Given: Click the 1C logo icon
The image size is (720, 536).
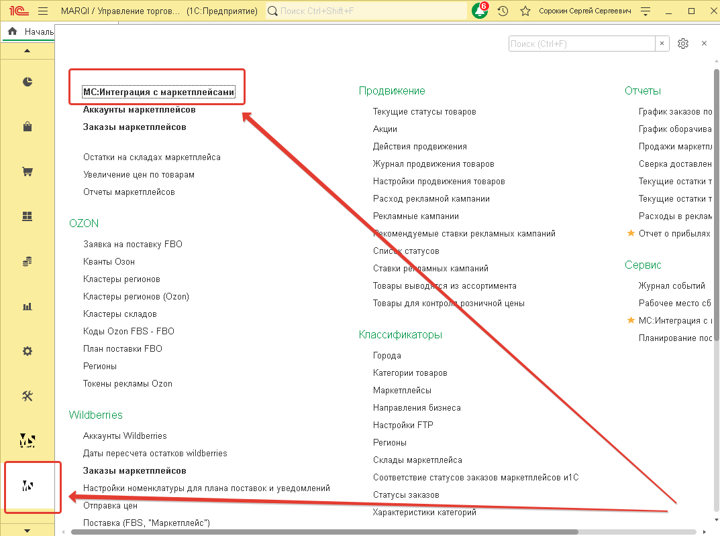Looking at the screenshot, I should point(18,11).
